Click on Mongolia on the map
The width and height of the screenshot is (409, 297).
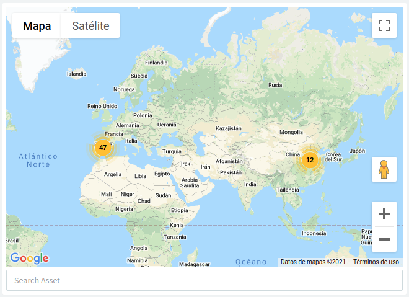pos(291,132)
